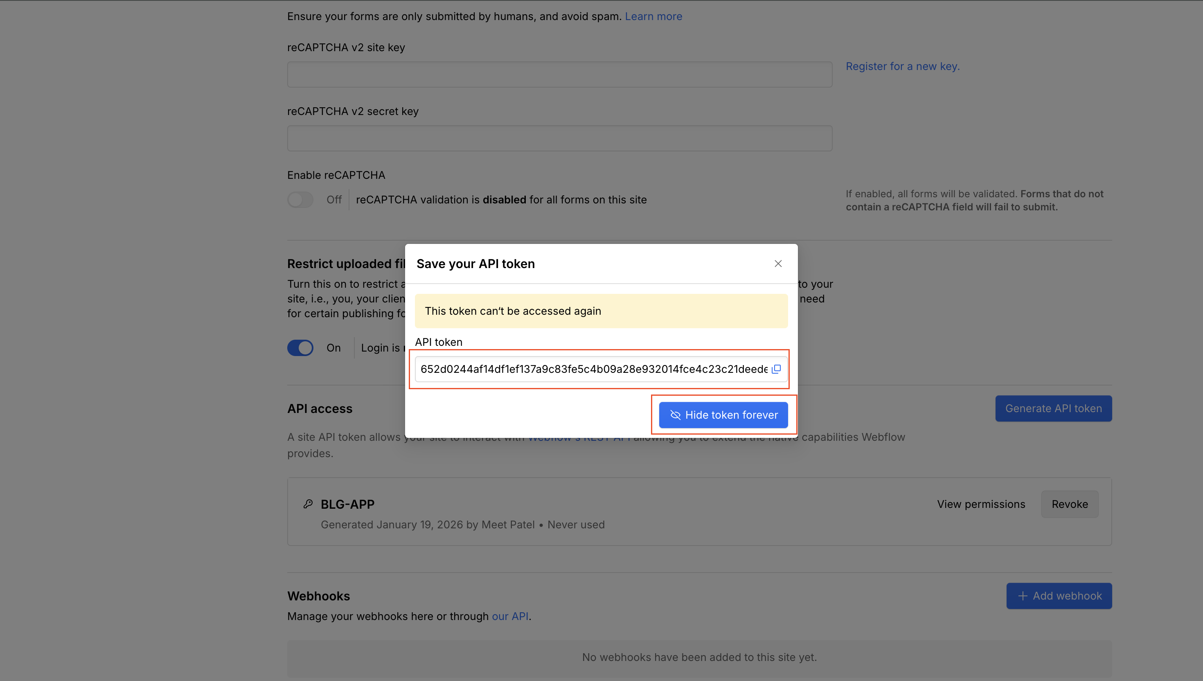Click Hide token forever

click(x=723, y=415)
